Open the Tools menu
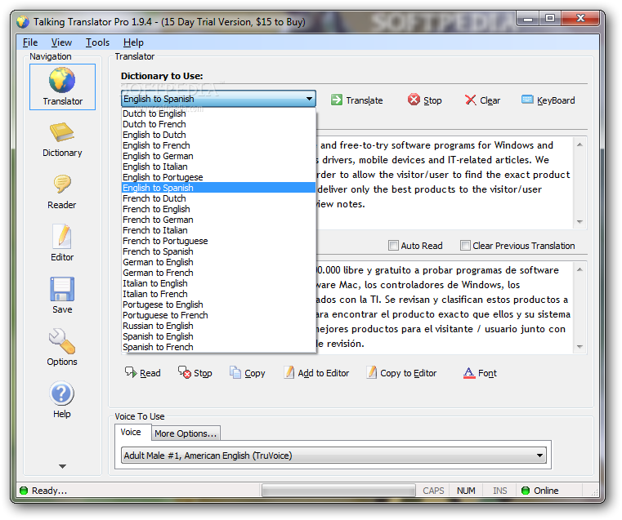This screenshot has height=520, width=622. click(97, 42)
